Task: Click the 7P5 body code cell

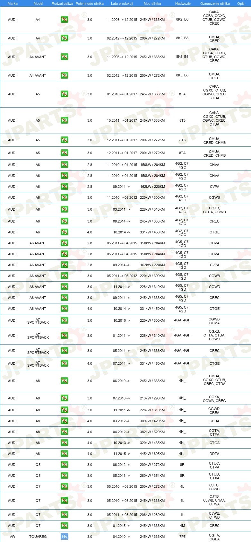Action: pos(182,536)
